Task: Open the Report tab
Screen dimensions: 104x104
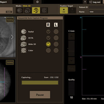Action: 3,2
